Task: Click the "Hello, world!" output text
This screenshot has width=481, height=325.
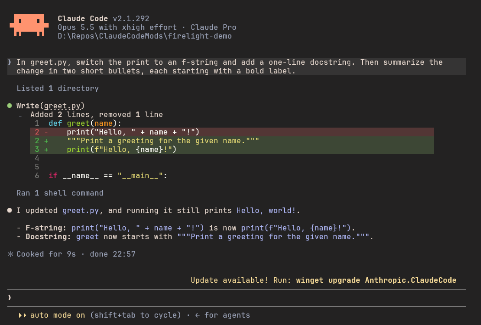Action: [x=266, y=211]
